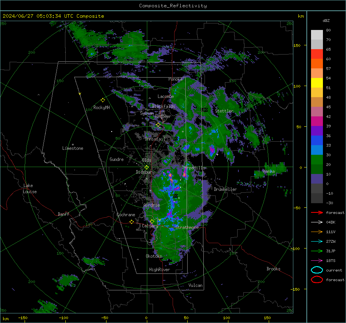
Task: Click the 80 value on dBZ scale
Action: tap(328, 30)
